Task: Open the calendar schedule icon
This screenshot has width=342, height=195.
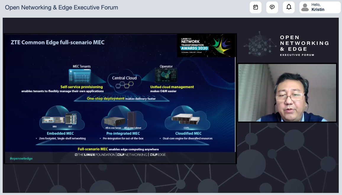Action: coord(255,7)
